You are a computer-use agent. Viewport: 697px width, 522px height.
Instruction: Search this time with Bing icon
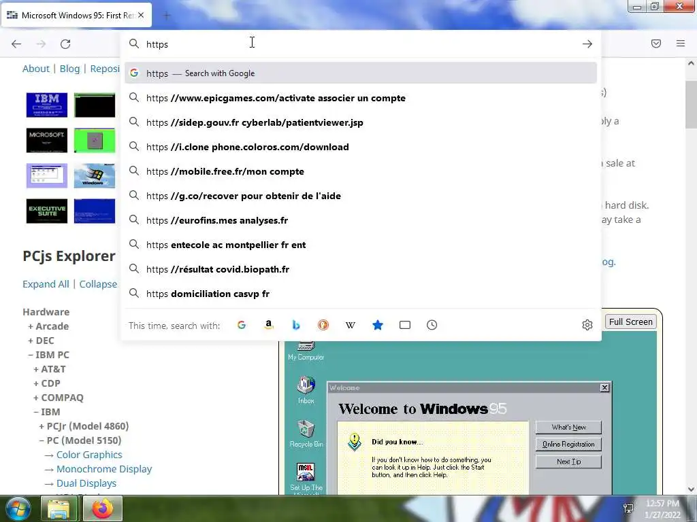295,325
